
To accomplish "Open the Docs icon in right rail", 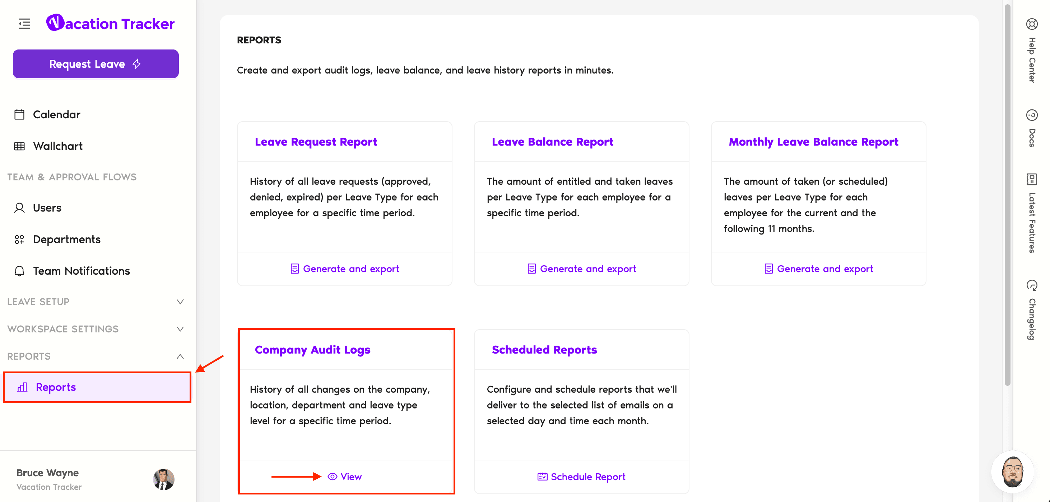I will point(1032,115).
